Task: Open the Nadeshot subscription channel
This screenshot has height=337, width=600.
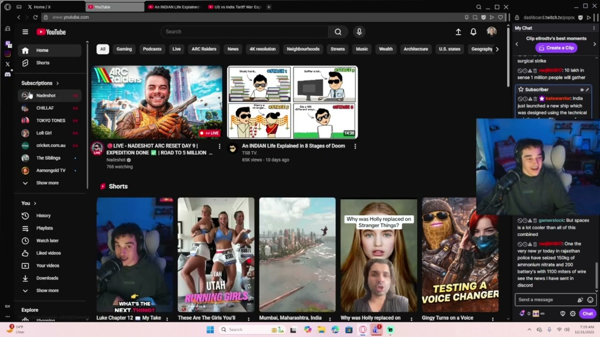Action: tap(50, 95)
